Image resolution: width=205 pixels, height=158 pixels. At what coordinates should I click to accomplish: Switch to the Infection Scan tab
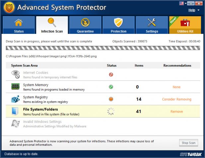tap(52, 25)
